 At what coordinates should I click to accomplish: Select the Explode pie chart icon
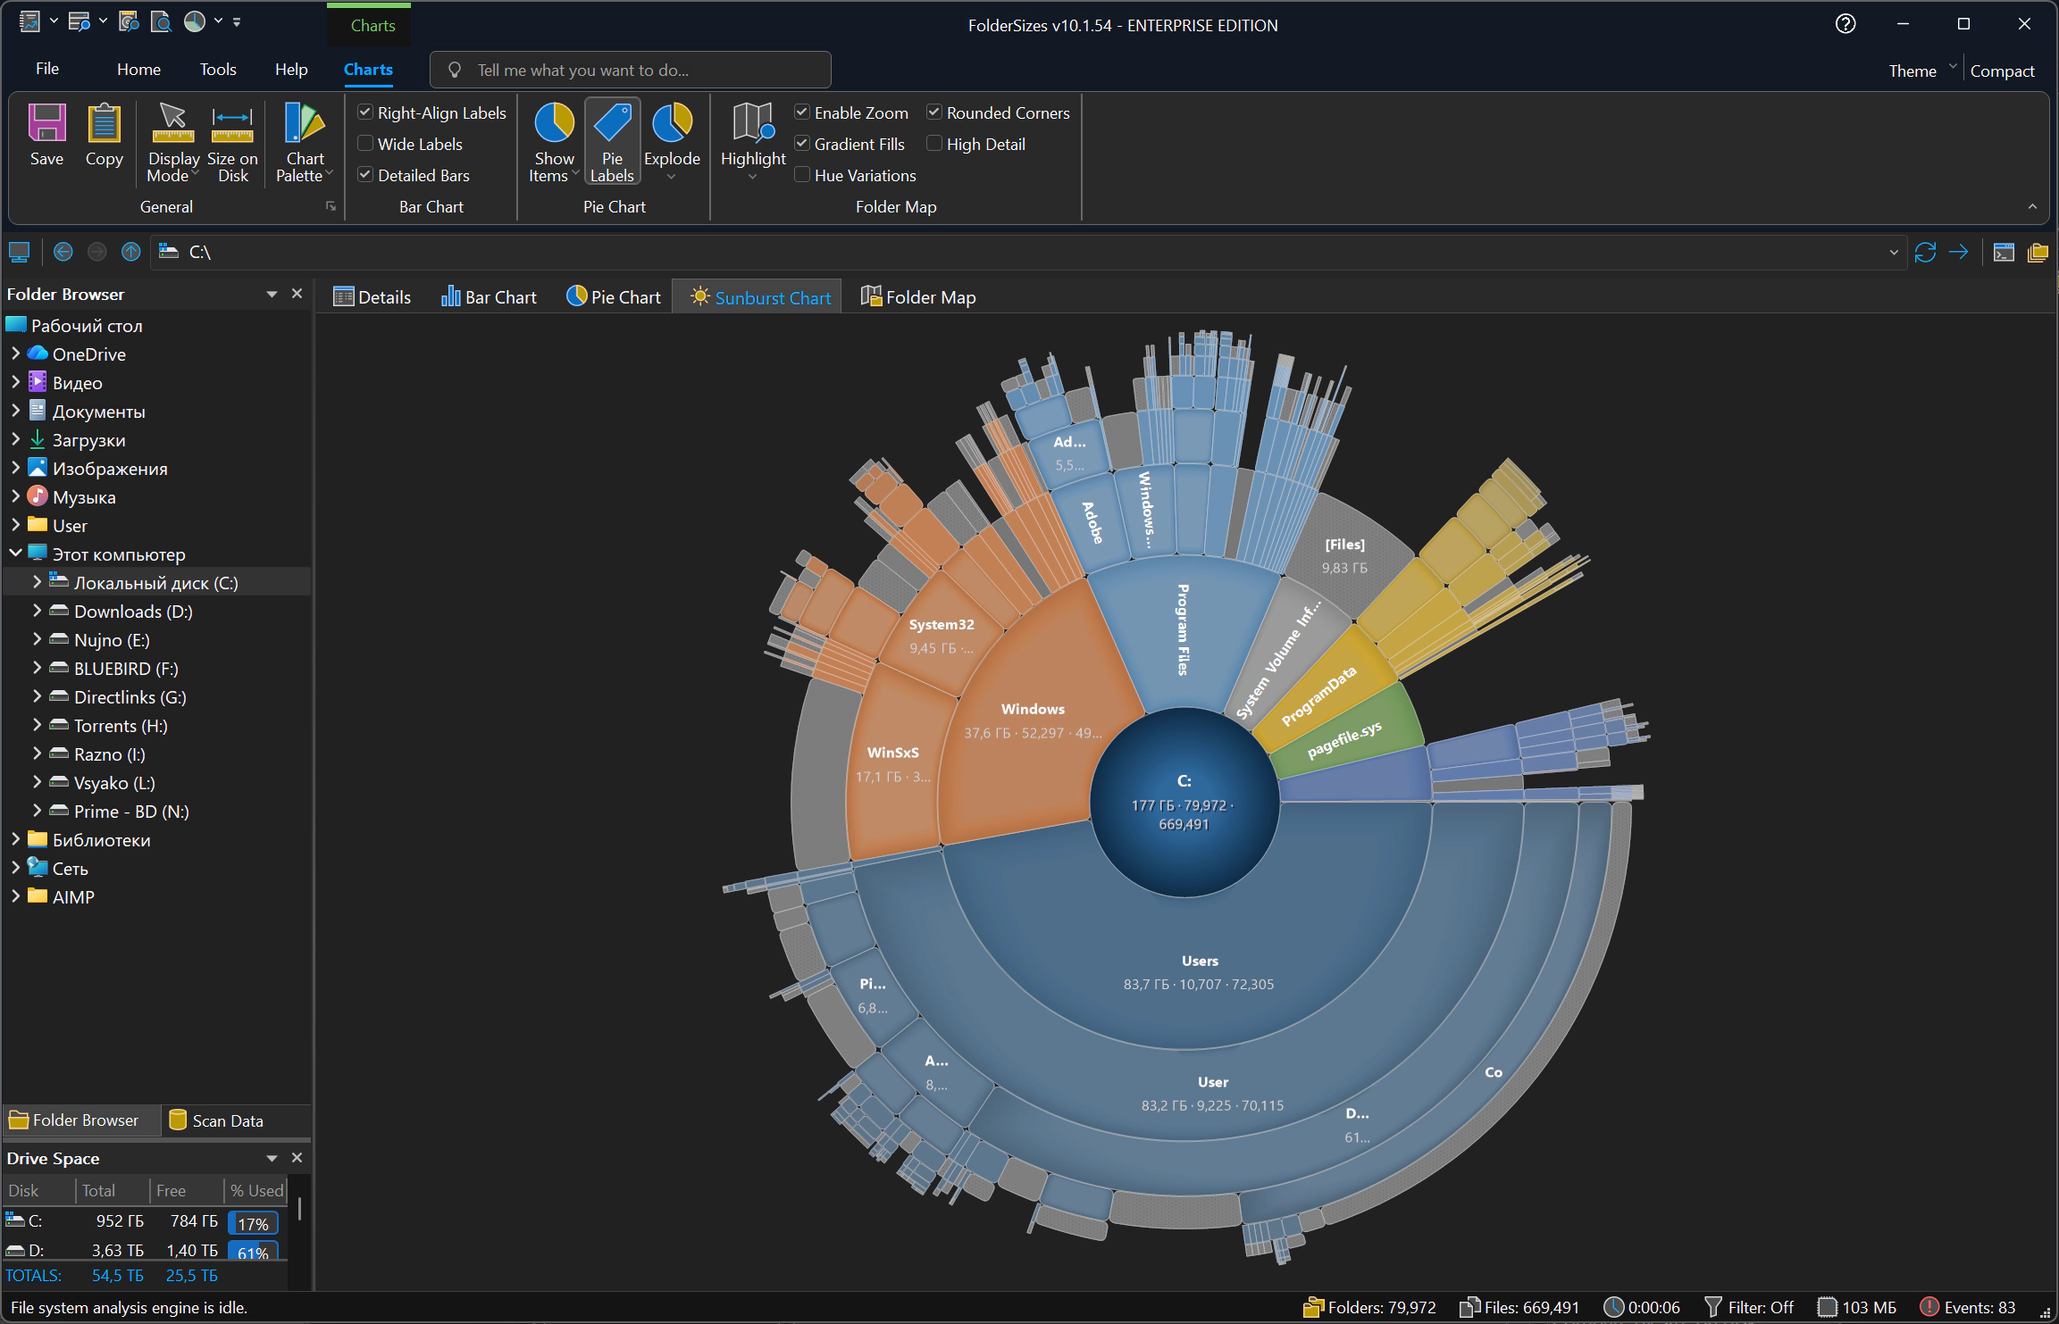point(672,142)
